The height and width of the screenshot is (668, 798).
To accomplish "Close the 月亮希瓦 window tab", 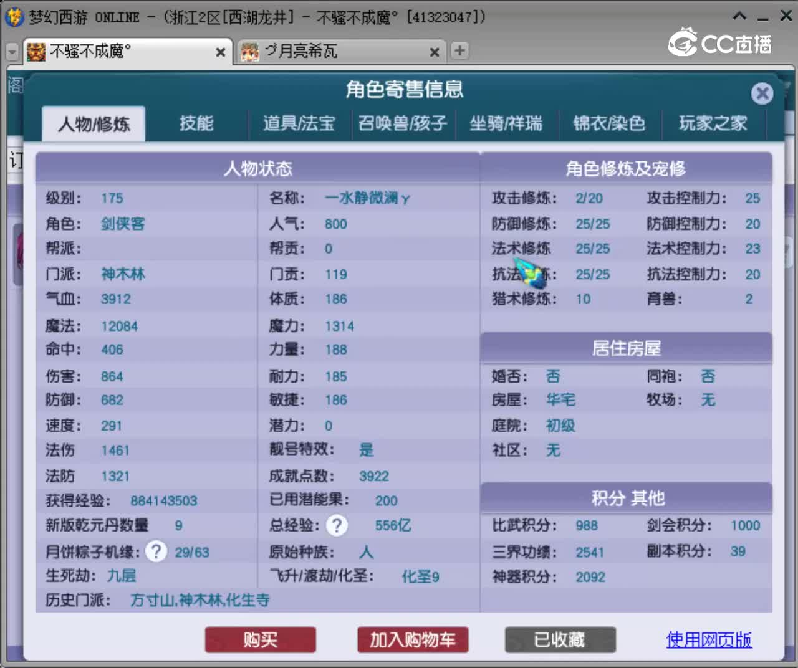I will pyautogui.click(x=435, y=52).
